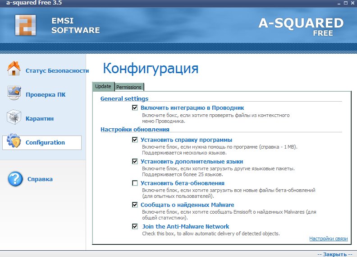Screen dimensions: 357x257
Task: Switch to the Permissions tab
Action: point(129,87)
